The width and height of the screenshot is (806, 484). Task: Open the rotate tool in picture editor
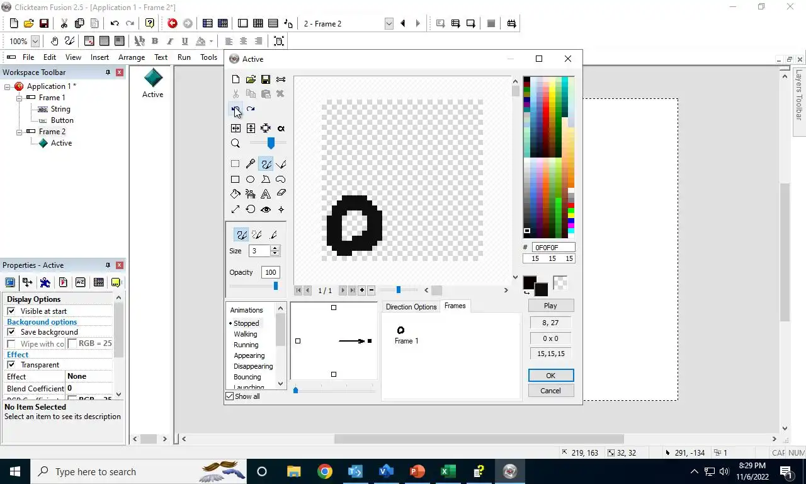251,209
